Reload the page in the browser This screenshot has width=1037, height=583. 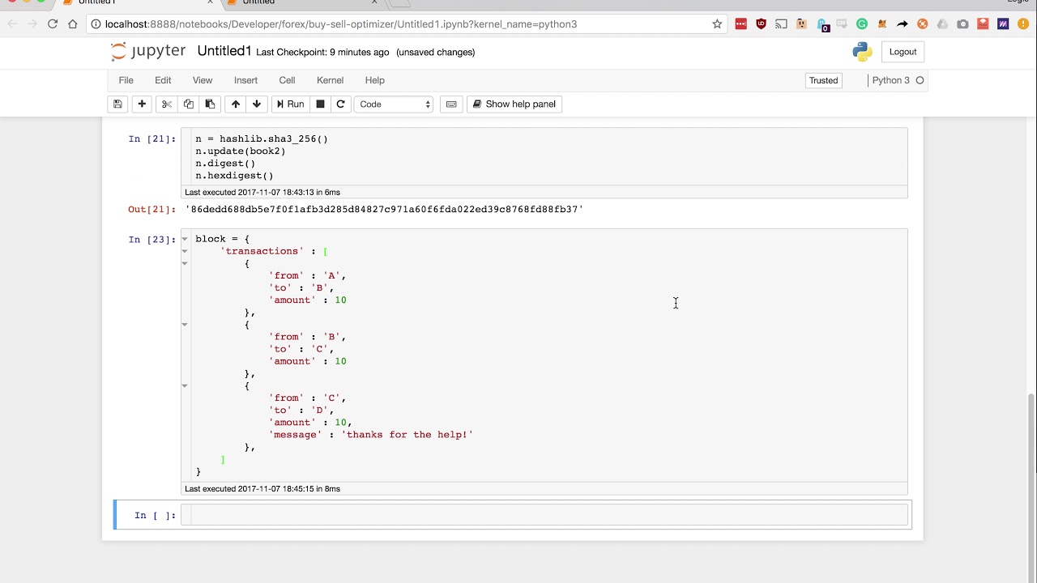coord(53,24)
